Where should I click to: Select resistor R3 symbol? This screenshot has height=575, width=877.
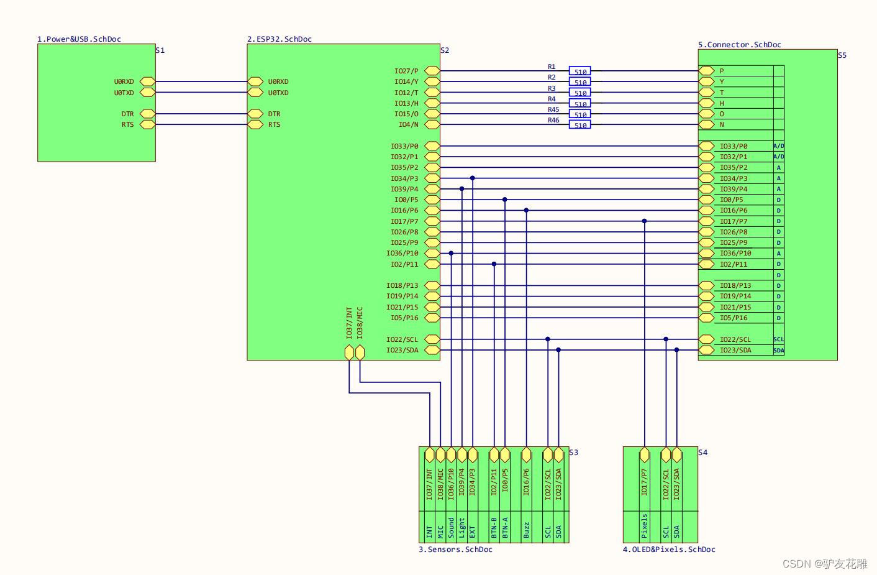580,93
